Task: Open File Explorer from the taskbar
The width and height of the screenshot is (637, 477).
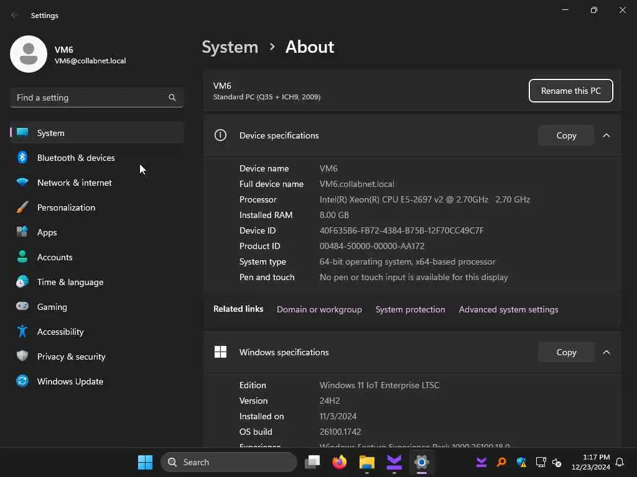Action: (x=367, y=462)
